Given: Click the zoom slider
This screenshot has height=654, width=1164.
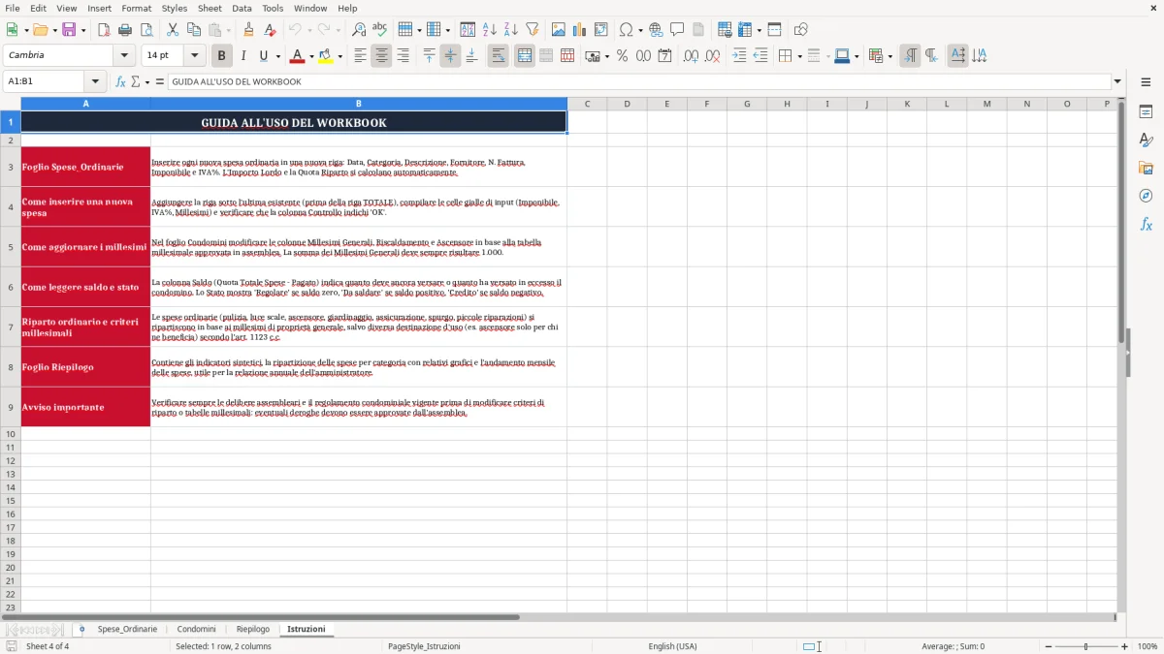Looking at the screenshot, I should coord(1085,646).
